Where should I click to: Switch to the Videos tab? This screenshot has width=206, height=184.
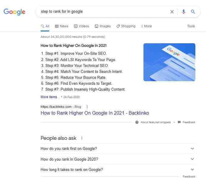tap(82, 26)
